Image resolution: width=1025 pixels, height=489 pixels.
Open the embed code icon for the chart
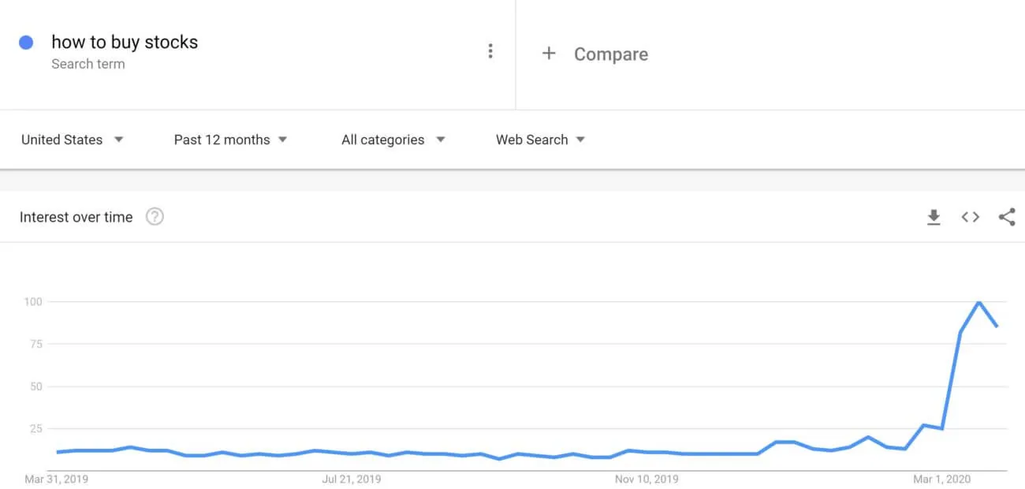click(971, 217)
